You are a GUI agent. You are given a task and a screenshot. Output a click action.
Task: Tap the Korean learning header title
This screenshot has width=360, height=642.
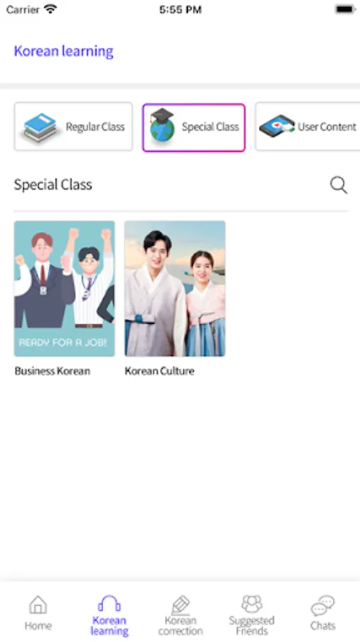point(63,51)
